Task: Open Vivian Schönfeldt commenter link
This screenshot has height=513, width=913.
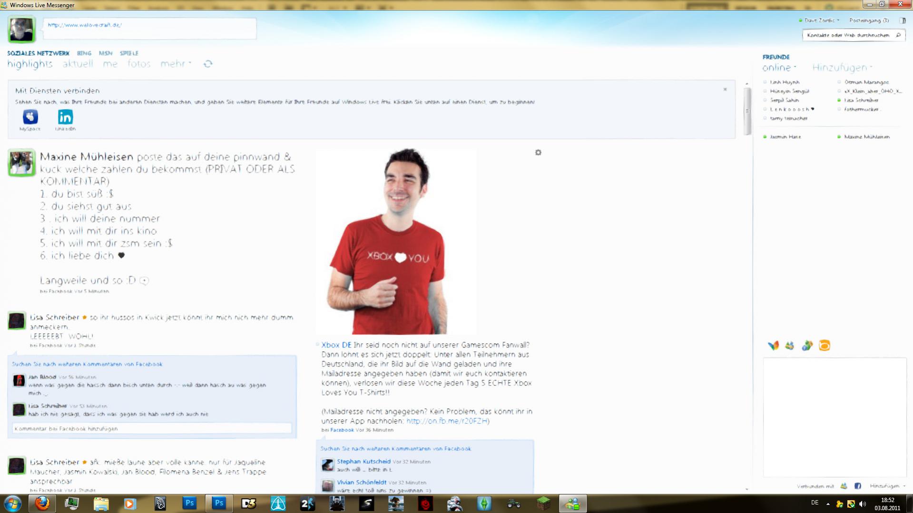Action: 362,483
